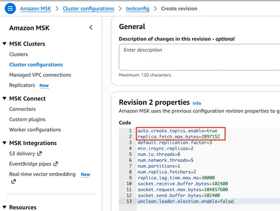This screenshot has width=280, height=211.
Task: Open EventBridge pipes external link icon
Action: coord(55,164)
